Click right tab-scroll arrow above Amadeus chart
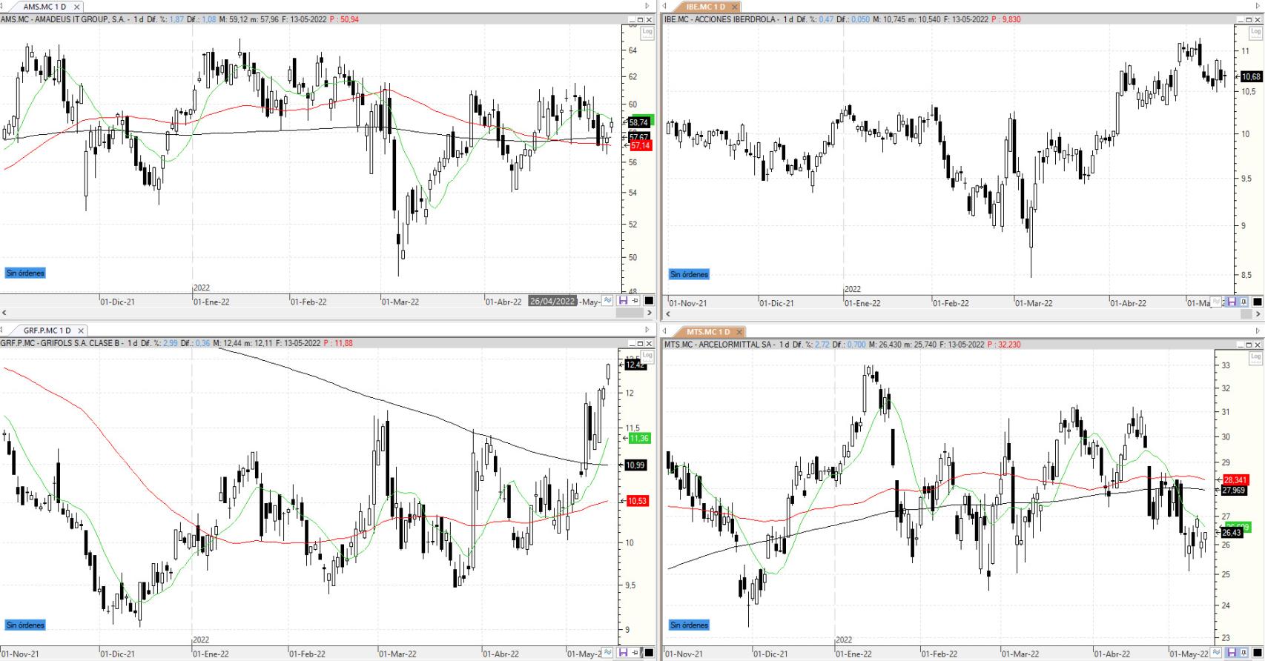 tap(647, 6)
